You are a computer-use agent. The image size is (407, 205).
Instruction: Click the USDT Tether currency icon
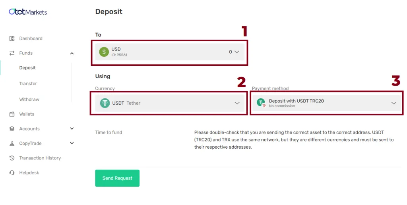pyautogui.click(x=105, y=103)
